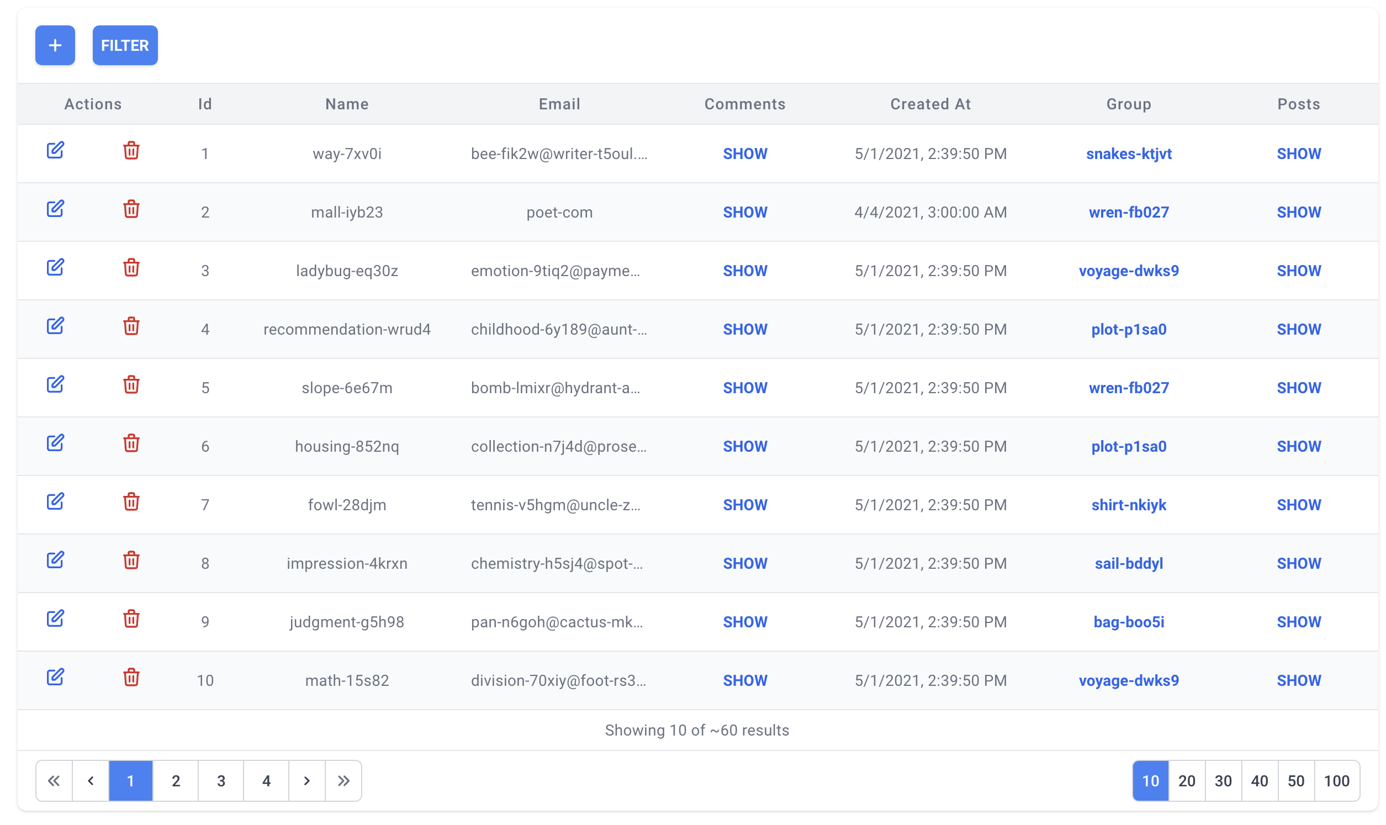Click email bee-fik2w@writer-t5oul
This screenshot has height=825, width=1386.
[559, 154]
